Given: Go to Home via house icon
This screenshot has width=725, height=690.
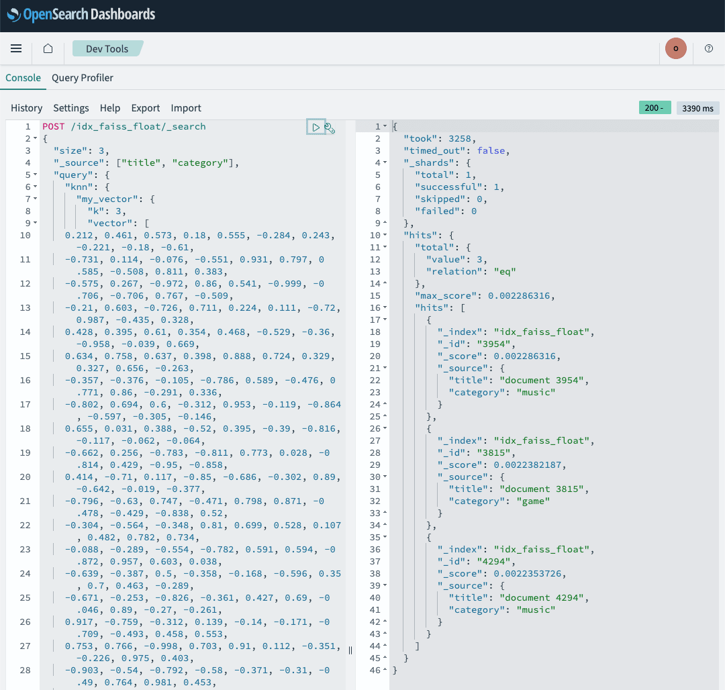Looking at the screenshot, I should (48, 48).
